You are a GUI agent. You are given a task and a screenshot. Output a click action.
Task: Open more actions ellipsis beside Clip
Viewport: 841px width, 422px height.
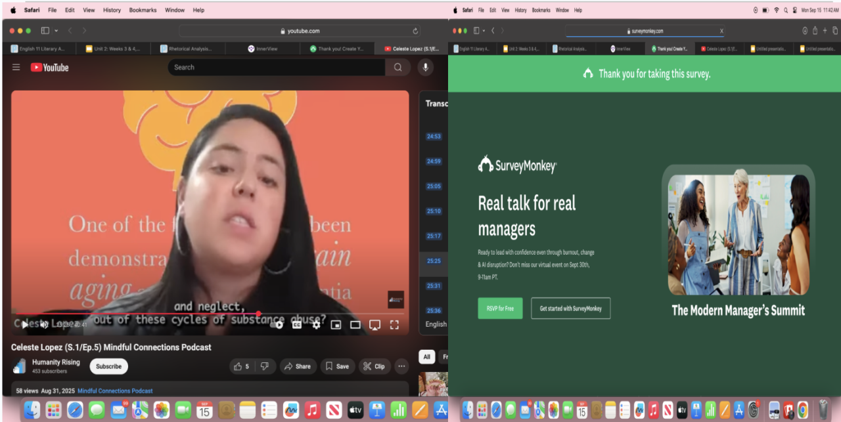[401, 366]
